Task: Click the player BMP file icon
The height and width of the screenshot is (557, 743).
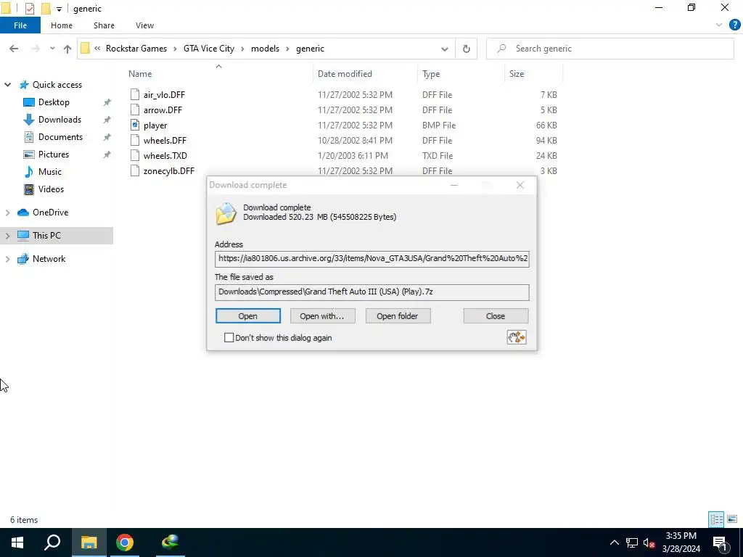Action: [135, 125]
